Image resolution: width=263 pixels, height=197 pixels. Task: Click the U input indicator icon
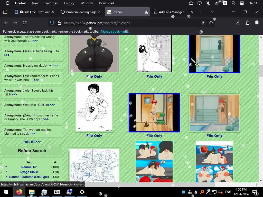pyautogui.click(x=225, y=3)
